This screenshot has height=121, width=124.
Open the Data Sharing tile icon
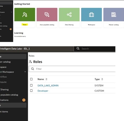pos(69,15)
